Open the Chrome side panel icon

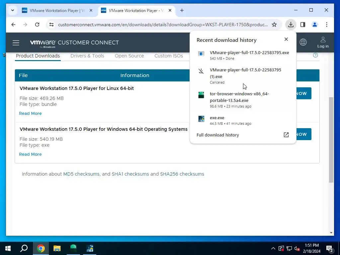click(x=303, y=25)
